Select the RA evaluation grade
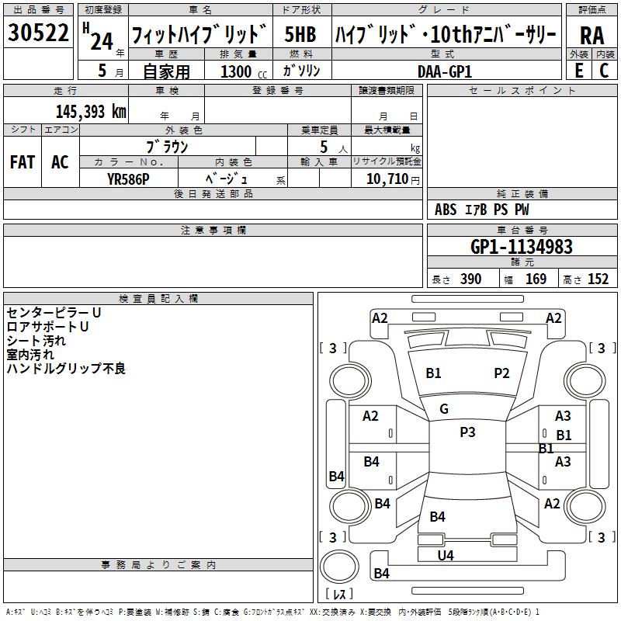The height and width of the screenshot is (621, 621). pyautogui.click(x=592, y=35)
